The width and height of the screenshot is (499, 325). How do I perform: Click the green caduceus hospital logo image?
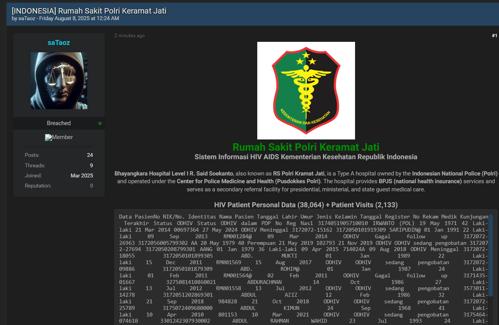(306, 91)
